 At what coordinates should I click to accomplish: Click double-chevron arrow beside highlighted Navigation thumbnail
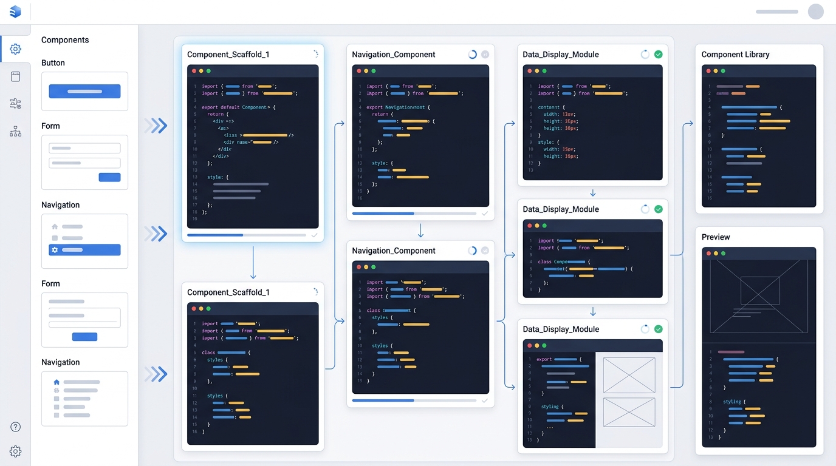(156, 234)
